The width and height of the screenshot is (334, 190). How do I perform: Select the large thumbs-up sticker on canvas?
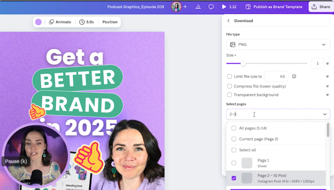(x=89, y=158)
